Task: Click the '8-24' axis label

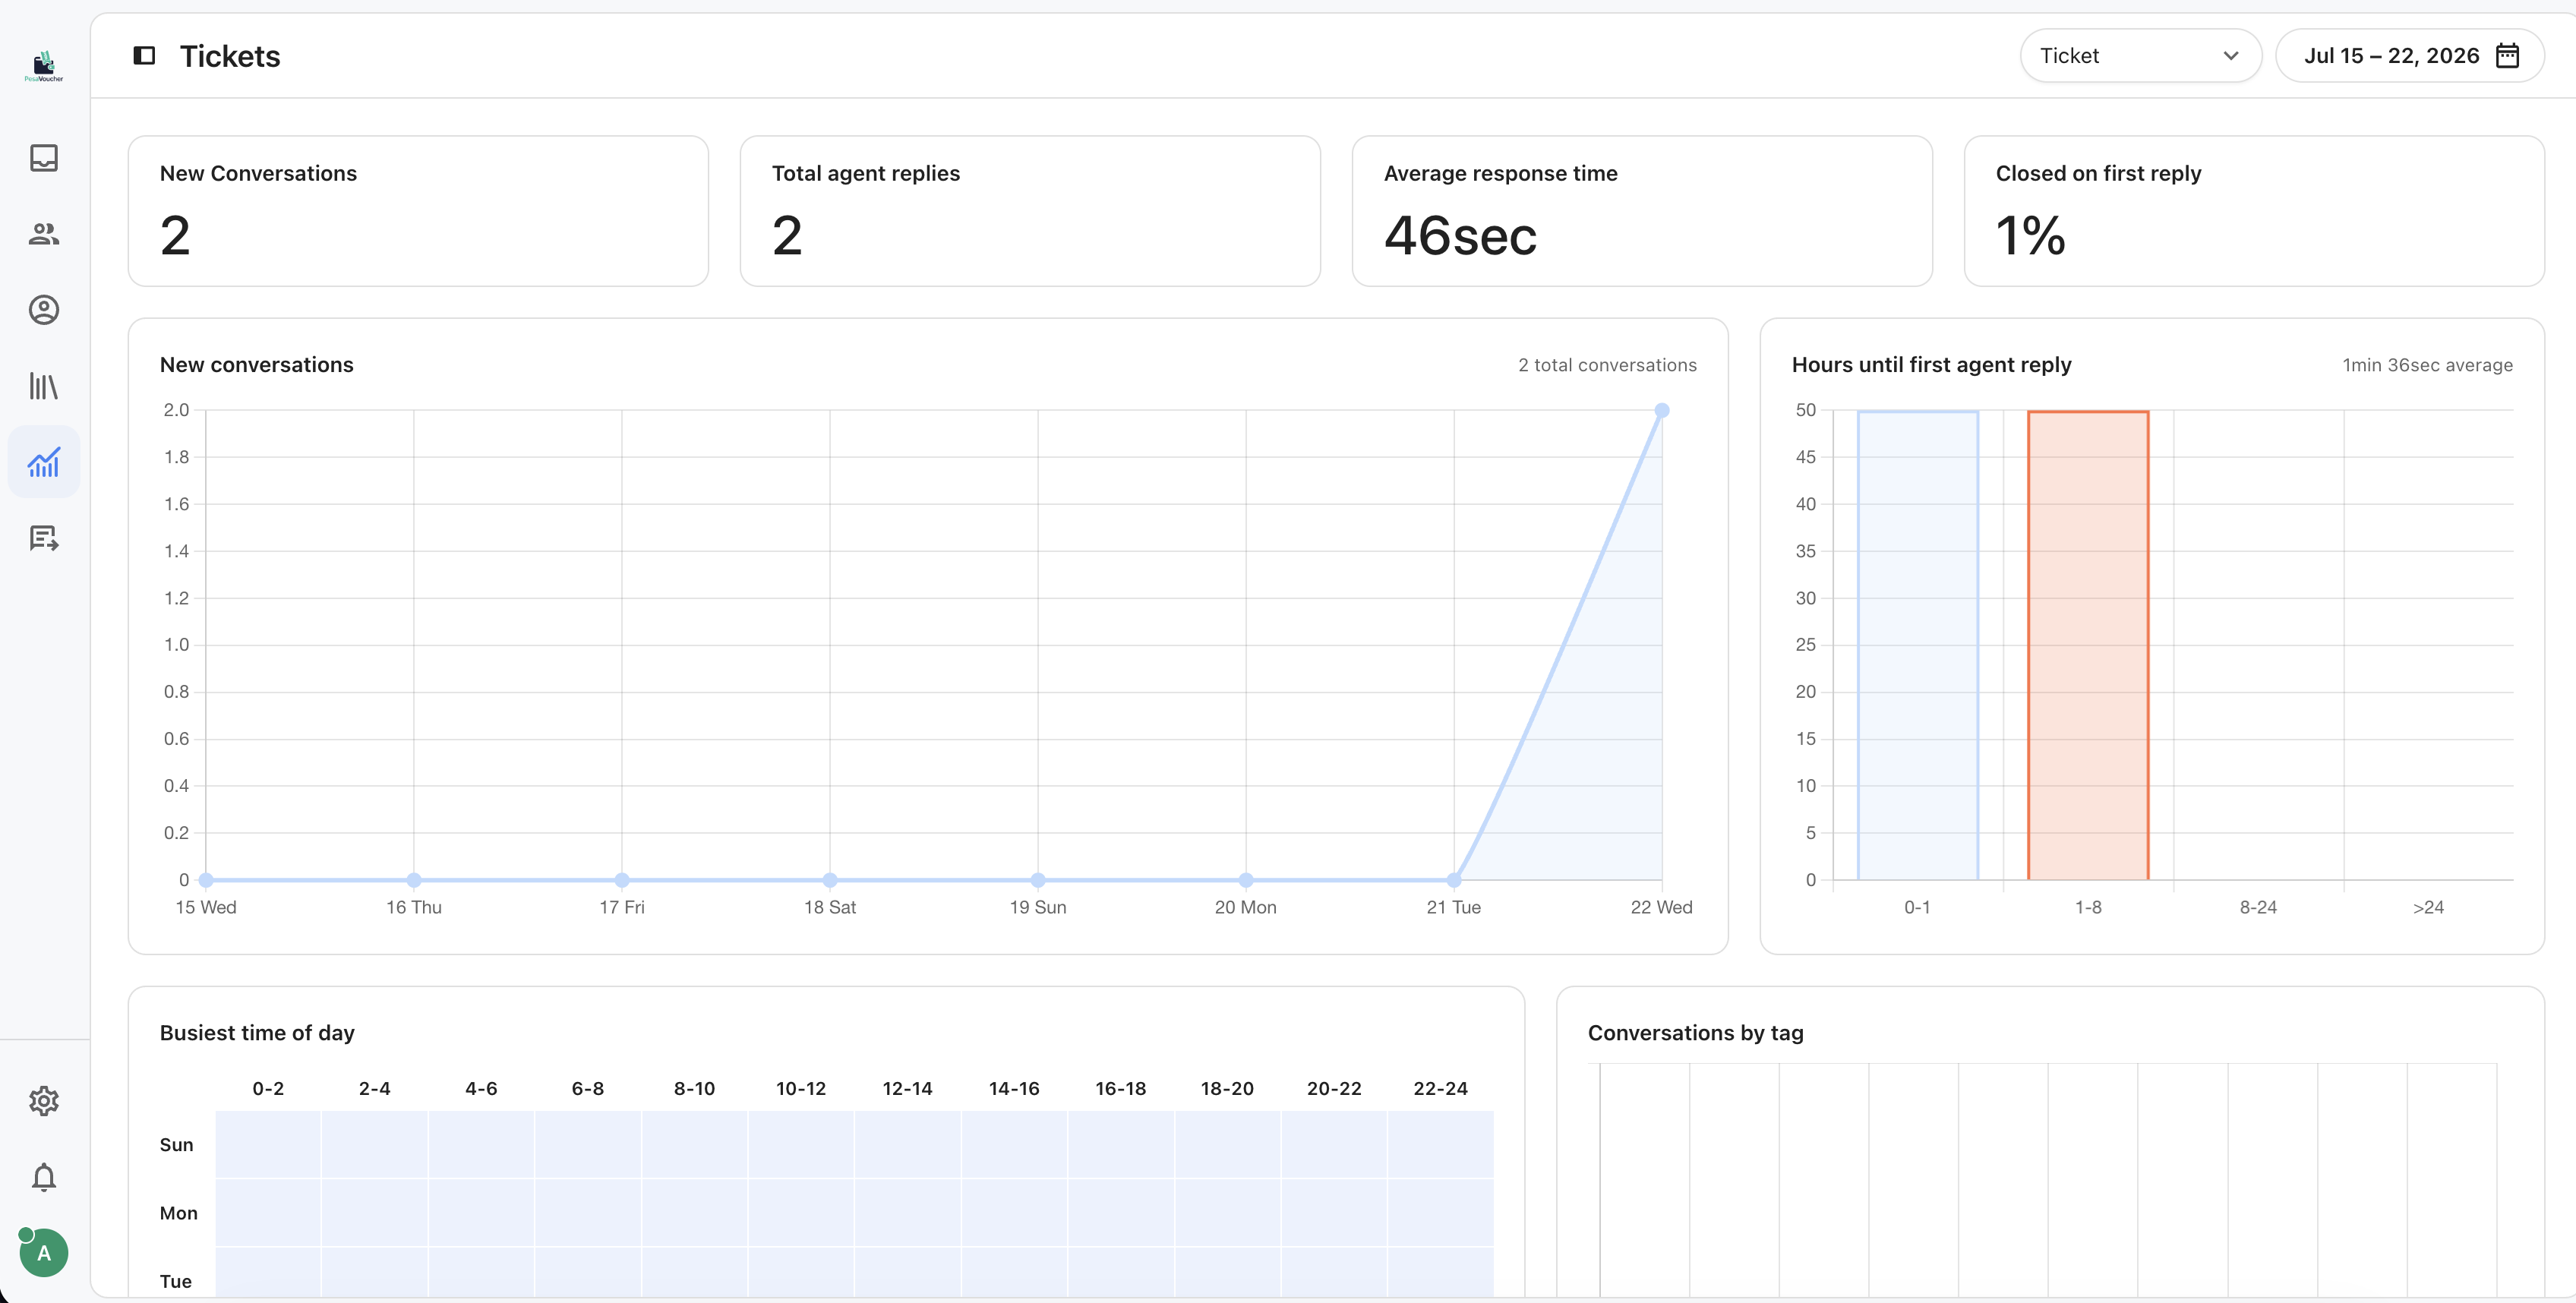Action: [x=2258, y=907]
